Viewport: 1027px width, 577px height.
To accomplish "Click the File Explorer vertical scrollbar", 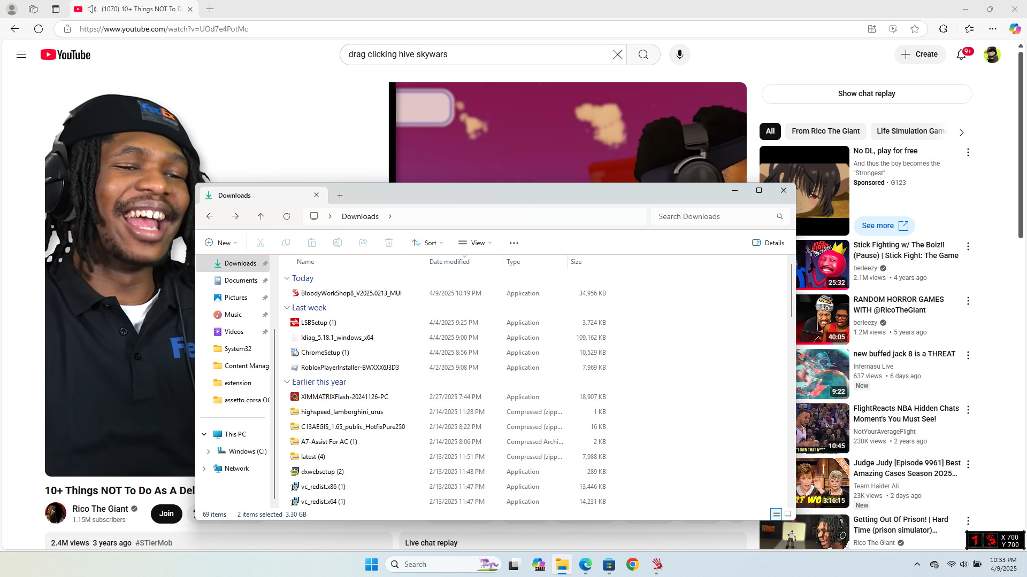I will click(x=791, y=291).
